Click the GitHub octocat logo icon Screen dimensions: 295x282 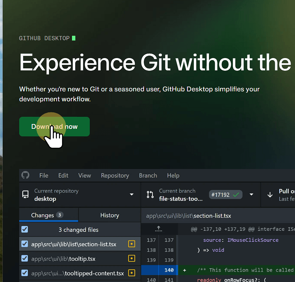(25, 175)
